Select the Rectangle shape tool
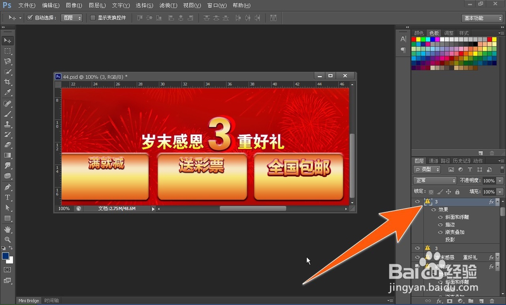506x305 pixels. pos(8,218)
